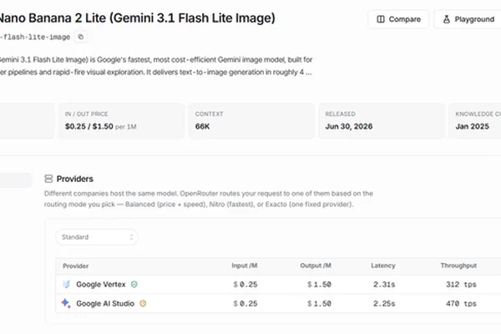Click the $0.25 / $1.50 price card
Screen dimensions: 501x334
122,121
